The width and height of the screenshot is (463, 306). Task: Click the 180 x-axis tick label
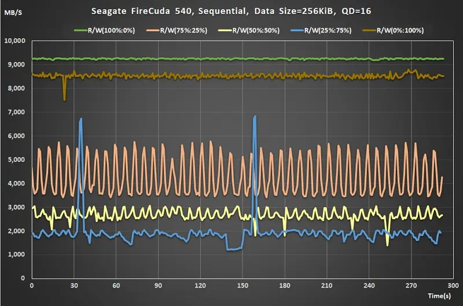[x=285, y=286]
